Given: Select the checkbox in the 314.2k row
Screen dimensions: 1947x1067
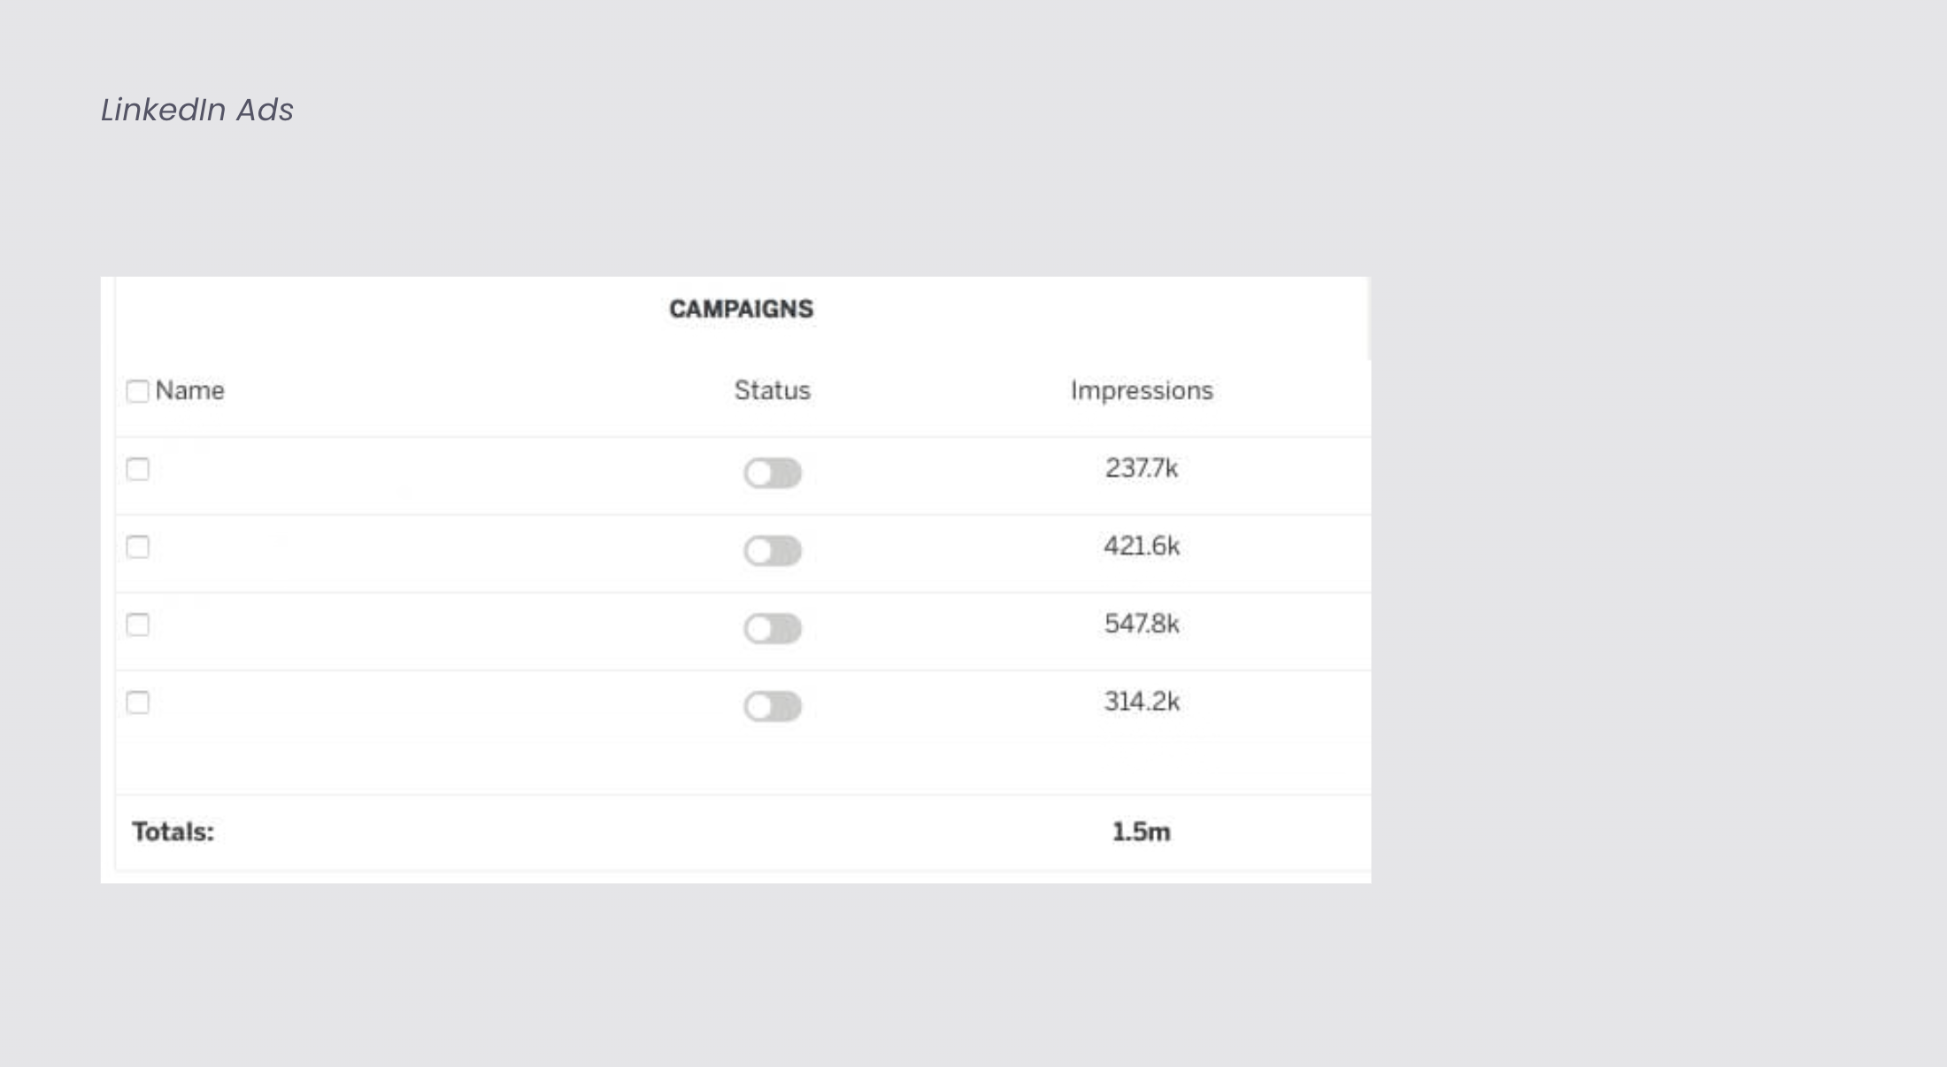Looking at the screenshot, I should pyautogui.click(x=137, y=702).
